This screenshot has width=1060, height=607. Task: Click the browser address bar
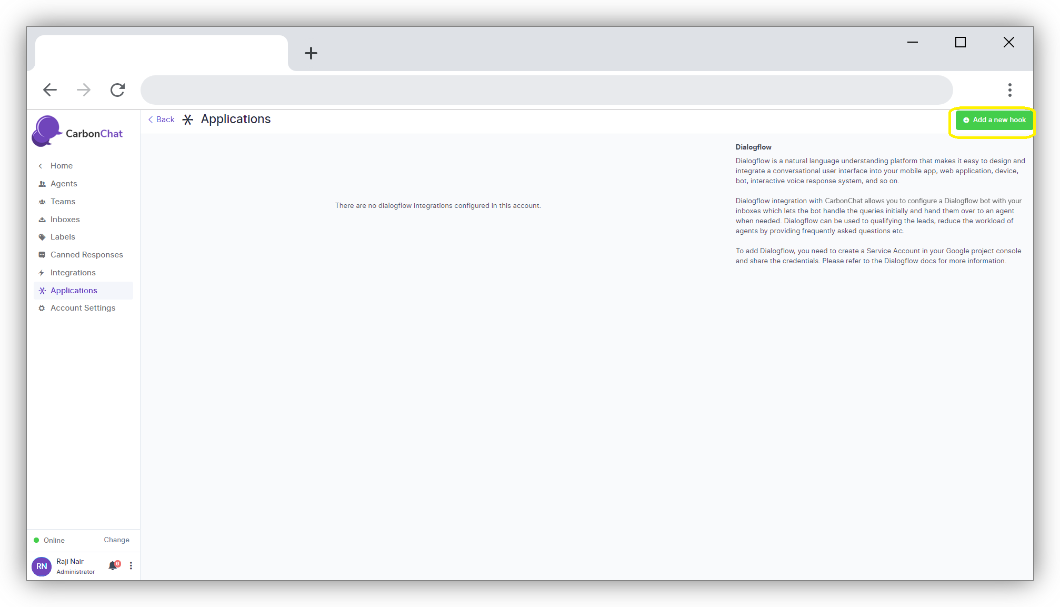click(546, 90)
